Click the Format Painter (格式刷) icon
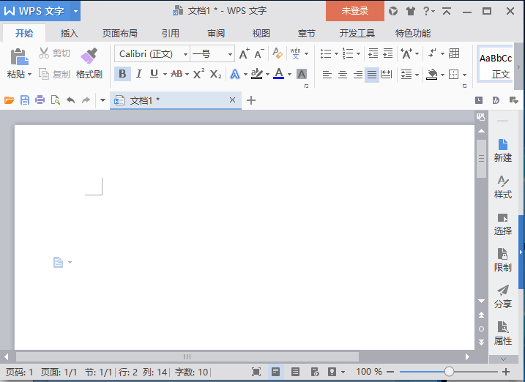This screenshot has width=525, height=382. point(89,56)
